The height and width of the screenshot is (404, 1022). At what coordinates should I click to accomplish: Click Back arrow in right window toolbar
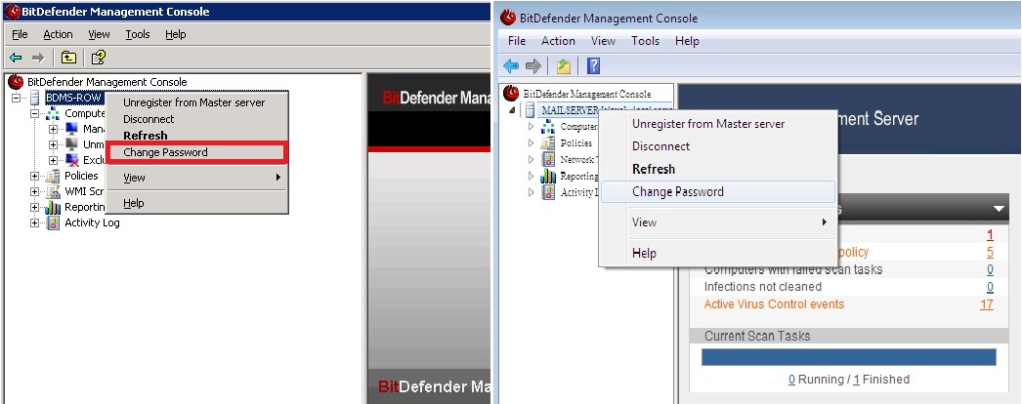pos(512,65)
